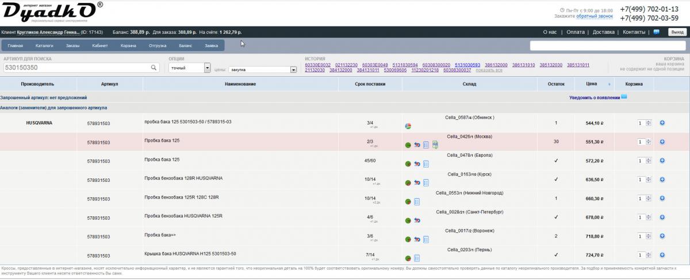690x280 pixels.
Task: Expand the закупка price type dropdown
Action: (x=293, y=70)
